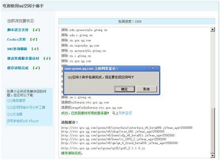Click the Cookie支持 status item
The height and width of the screenshot is (160, 220).
click(x=17, y=39)
